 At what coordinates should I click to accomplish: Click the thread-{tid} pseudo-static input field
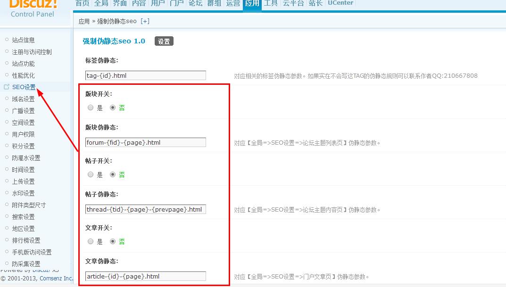click(x=145, y=209)
